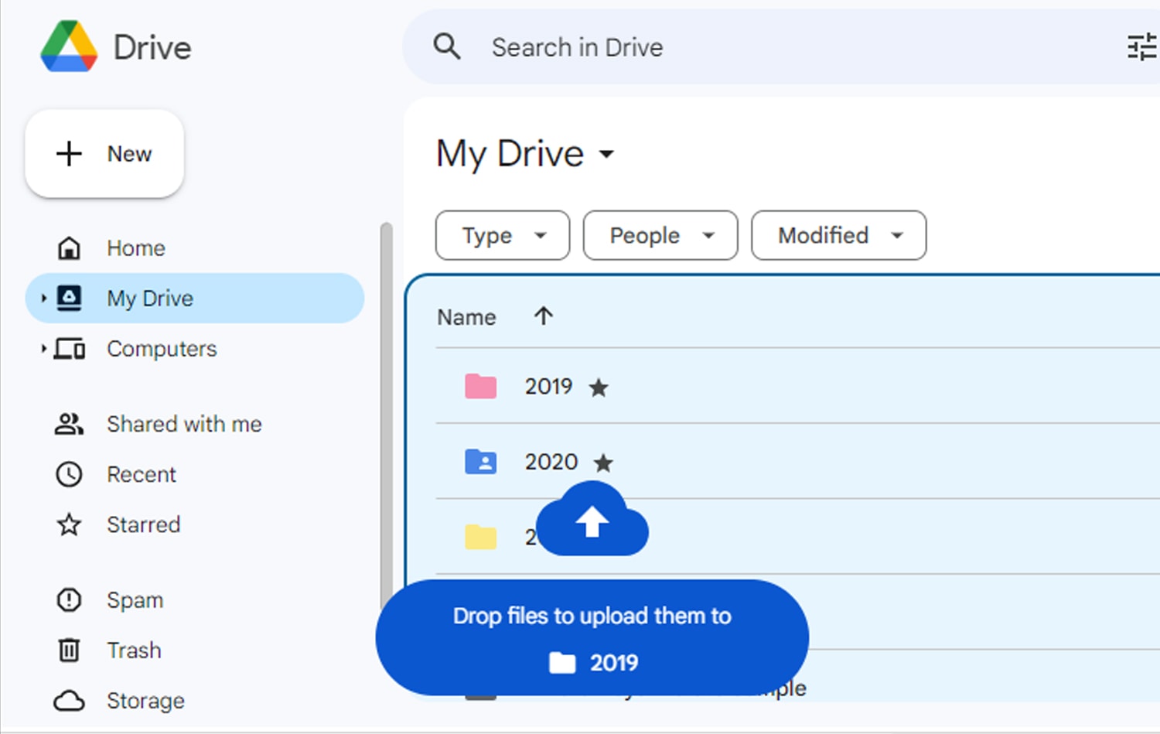Unstar the 2019 folder

pos(599,387)
